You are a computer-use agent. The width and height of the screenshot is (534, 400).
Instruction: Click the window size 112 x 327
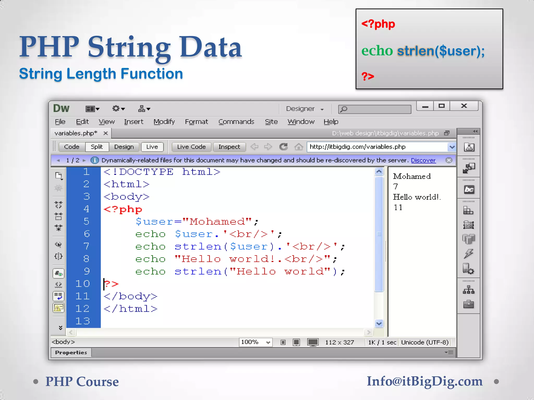339,342
